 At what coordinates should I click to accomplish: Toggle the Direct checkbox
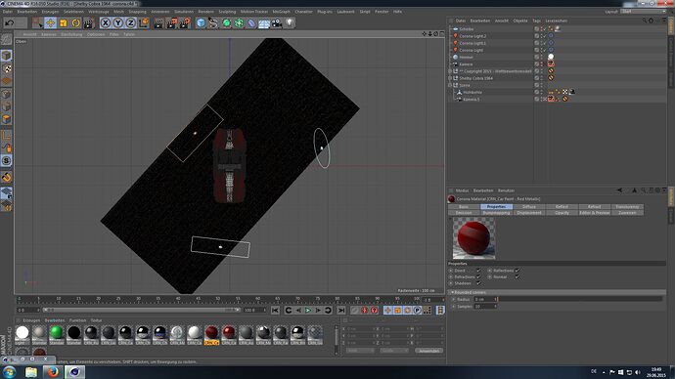(x=478, y=271)
